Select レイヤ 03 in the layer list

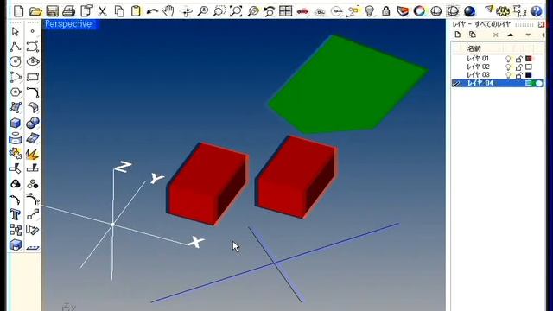pos(478,75)
